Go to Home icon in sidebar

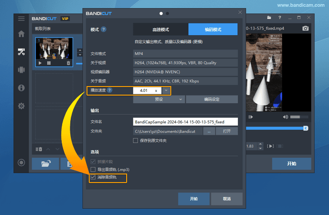tap(21, 34)
